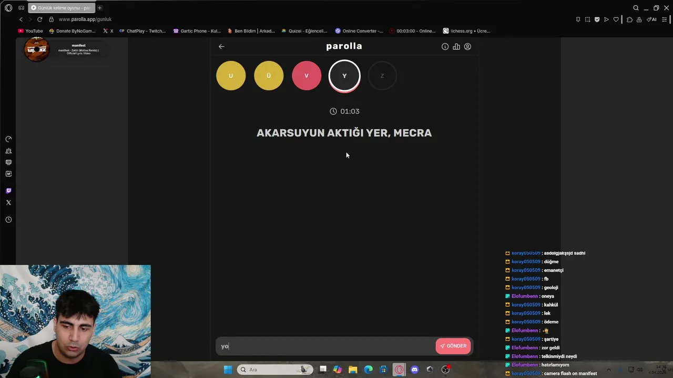Screen dimensions: 673x378
Task: Click the sidebar Twitch icon
Action: (8, 191)
